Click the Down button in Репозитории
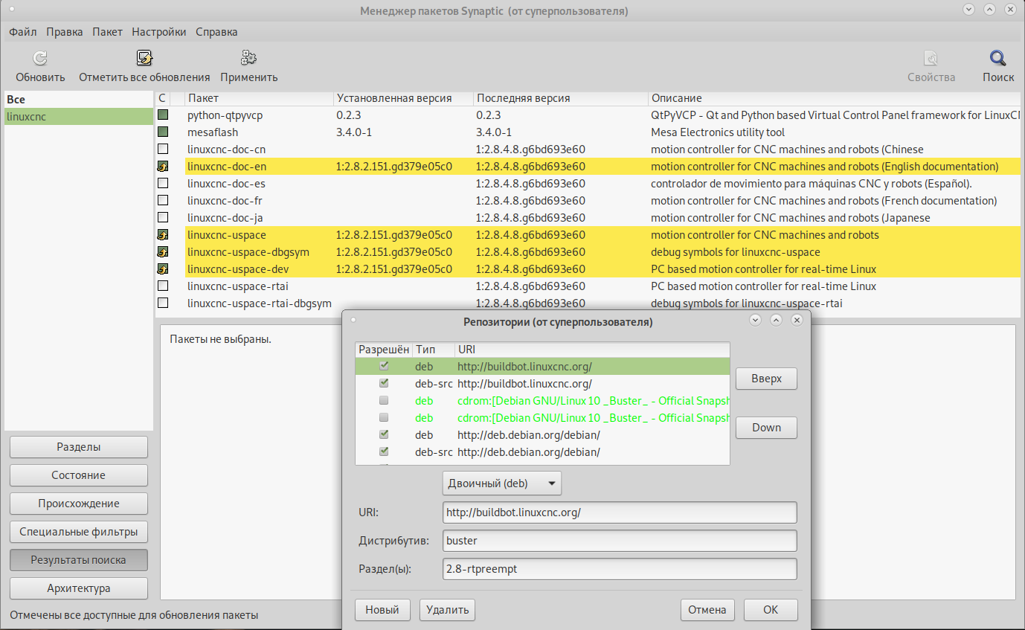1025x630 pixels. [766, 428]
